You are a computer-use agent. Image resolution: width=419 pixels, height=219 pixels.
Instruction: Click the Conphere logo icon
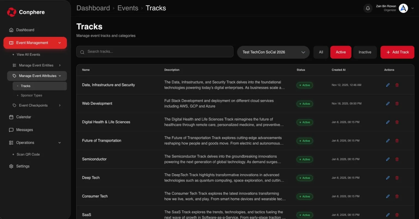point(12,12)
